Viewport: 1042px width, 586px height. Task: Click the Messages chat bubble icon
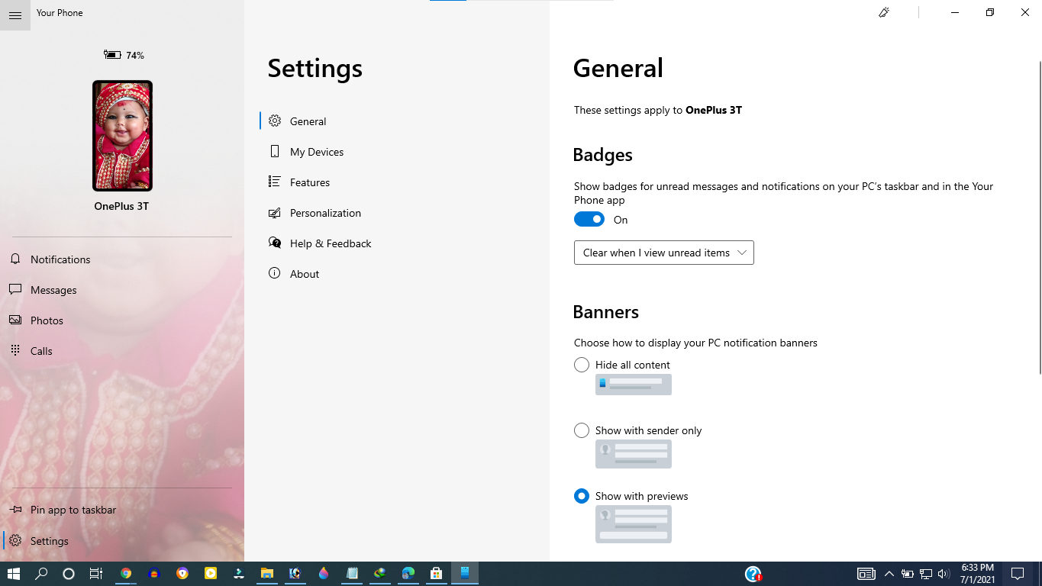15,290
